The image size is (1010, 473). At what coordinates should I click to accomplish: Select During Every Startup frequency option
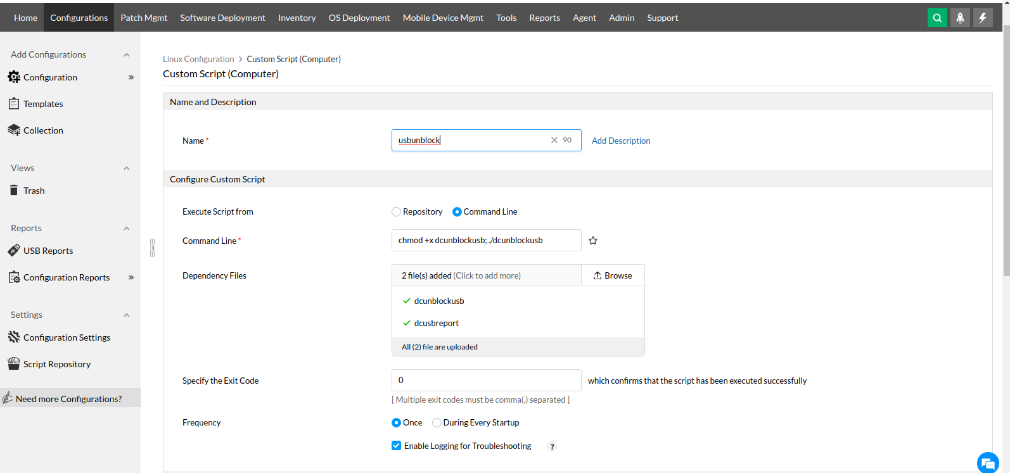coord(437,422)
